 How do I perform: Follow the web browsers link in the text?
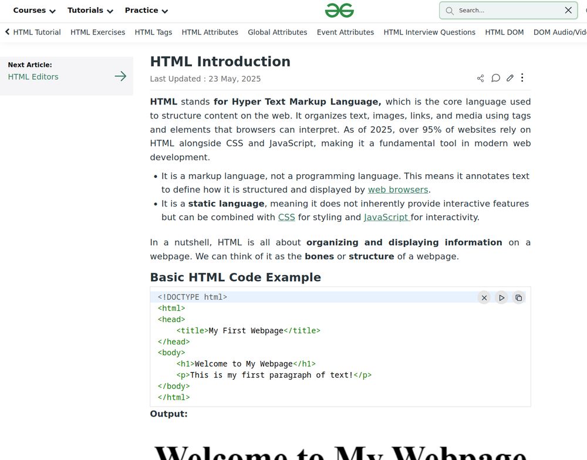(x=397, y=190)
